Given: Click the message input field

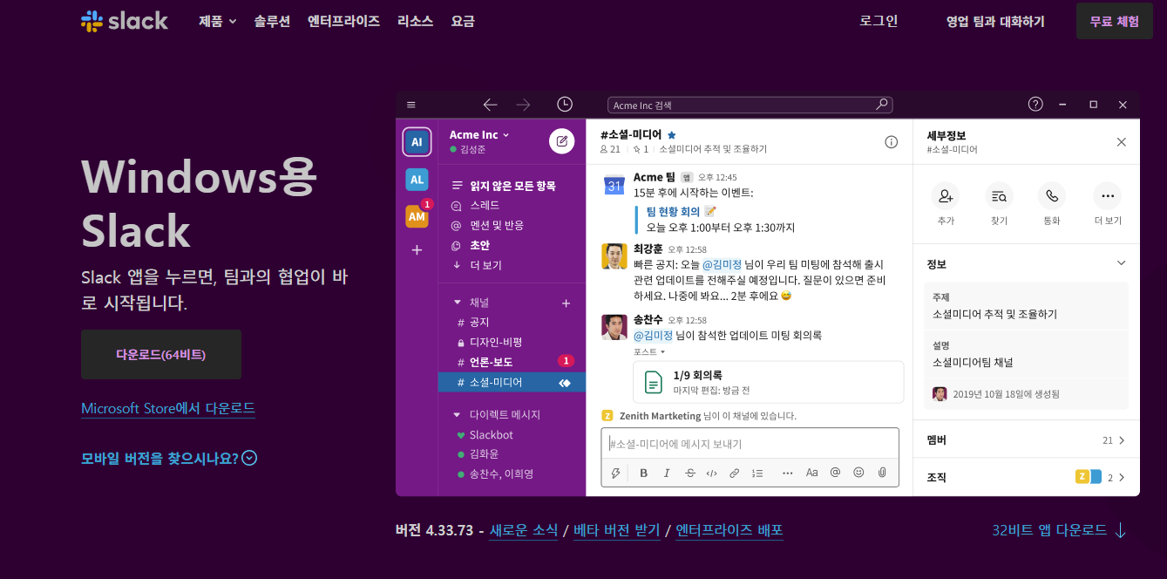Looking at the screenshot, I should [x=750, y=444].
